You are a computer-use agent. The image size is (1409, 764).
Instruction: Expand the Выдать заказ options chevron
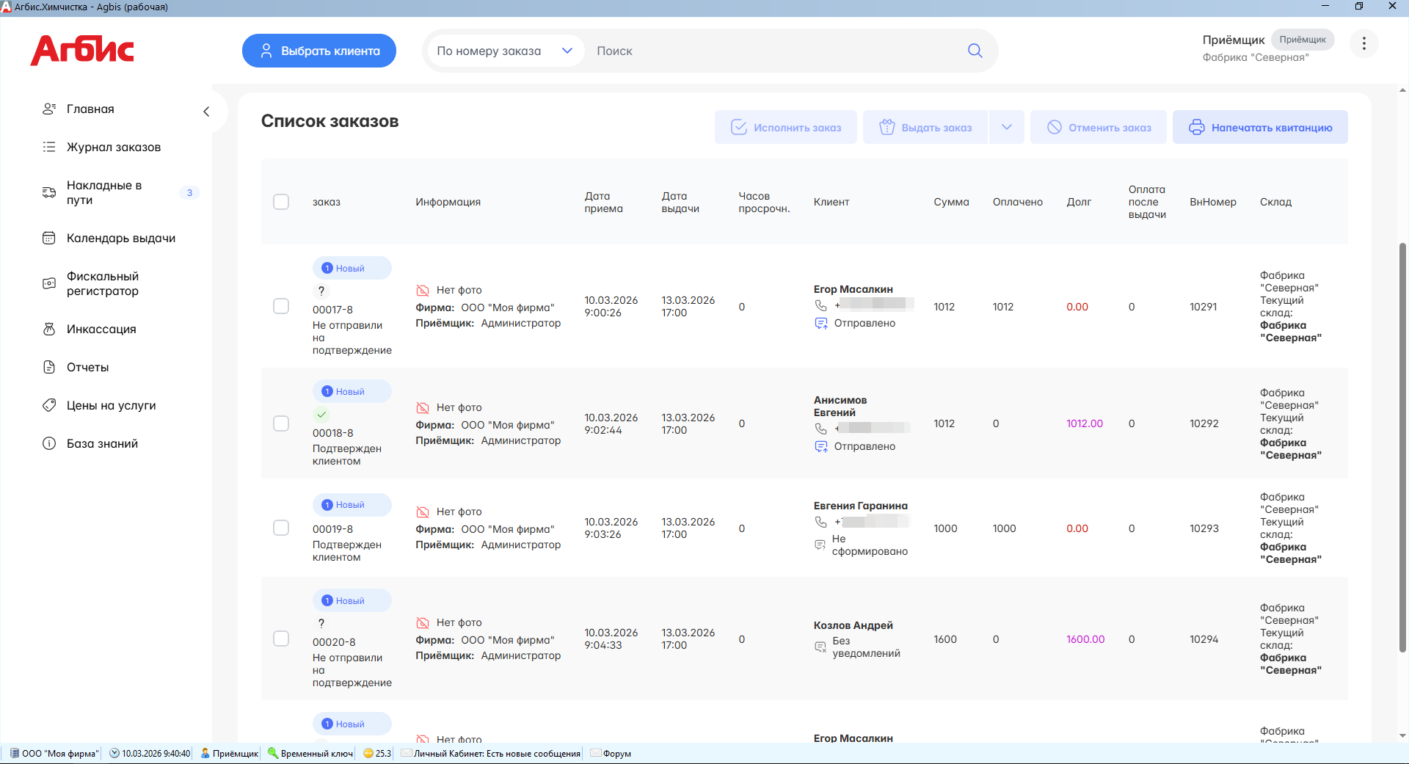[x=1007, y=127]
